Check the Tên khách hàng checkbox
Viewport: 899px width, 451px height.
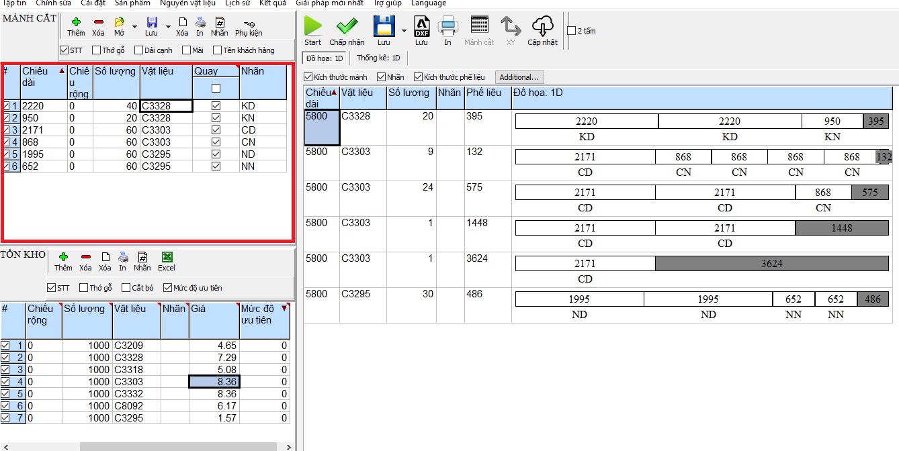[218, 50]
